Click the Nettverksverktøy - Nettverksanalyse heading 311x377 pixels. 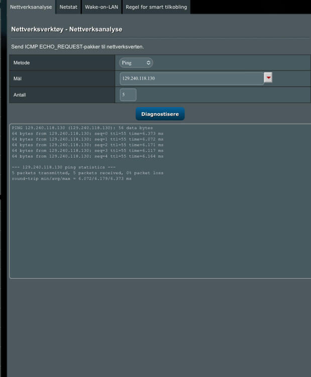tap(67, 30)
